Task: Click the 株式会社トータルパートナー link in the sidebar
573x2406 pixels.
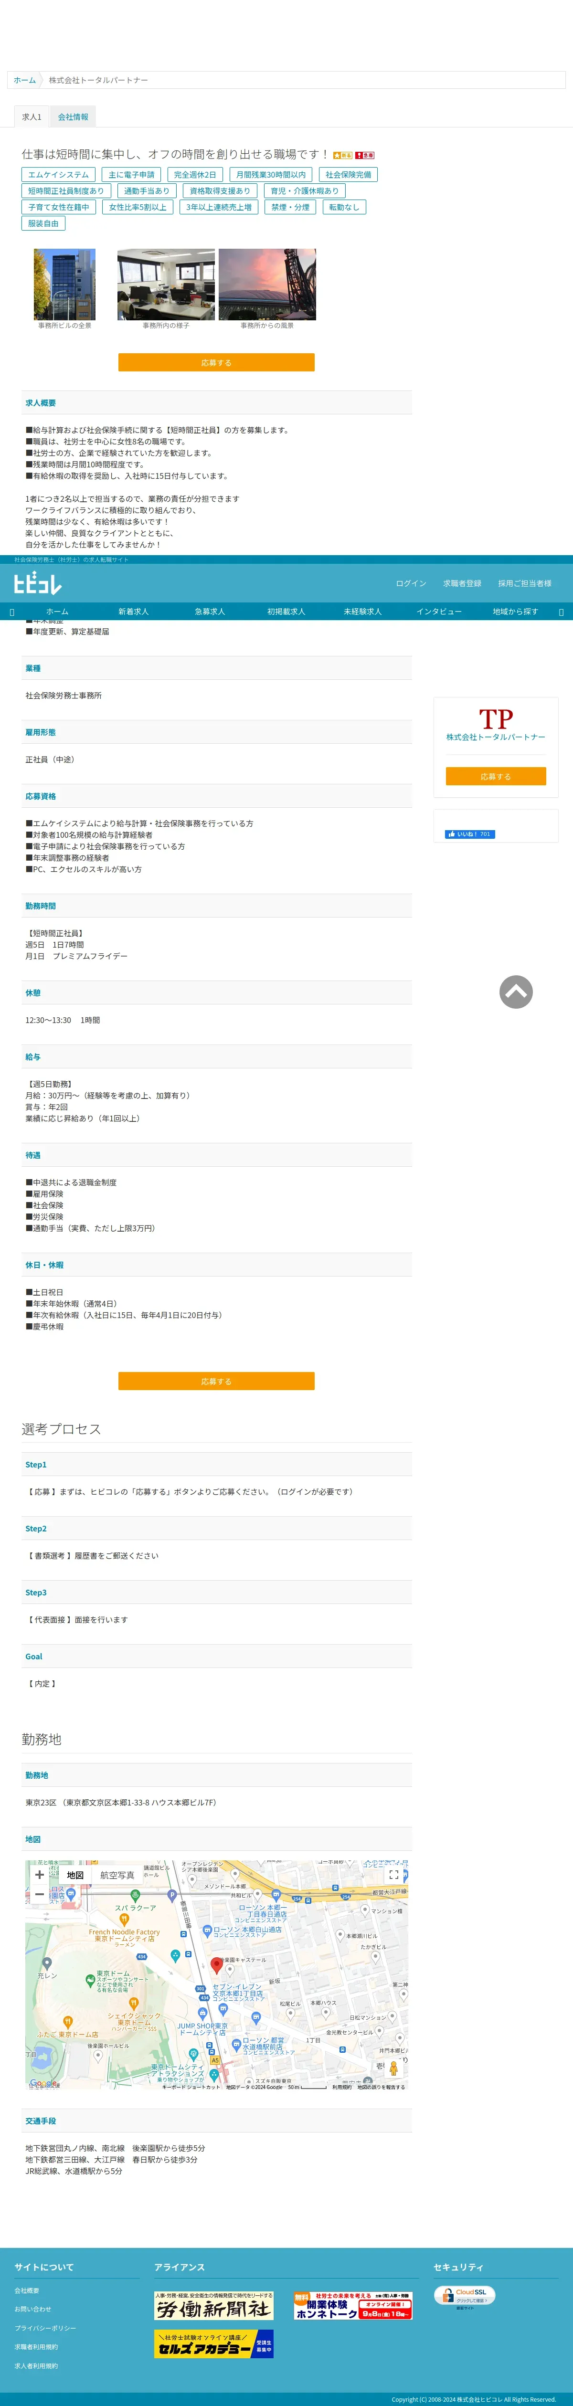Action: pyautogui.click(x=496, y=737)
